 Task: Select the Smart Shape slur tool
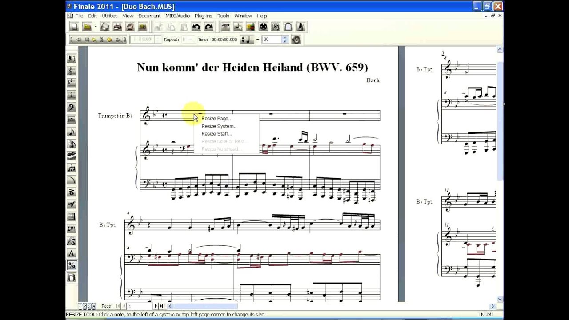71,180
